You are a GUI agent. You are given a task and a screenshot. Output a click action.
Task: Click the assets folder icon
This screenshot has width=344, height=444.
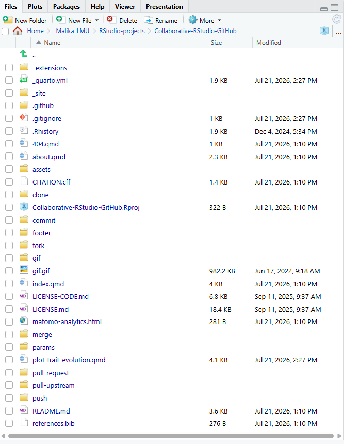pos(24,169)
